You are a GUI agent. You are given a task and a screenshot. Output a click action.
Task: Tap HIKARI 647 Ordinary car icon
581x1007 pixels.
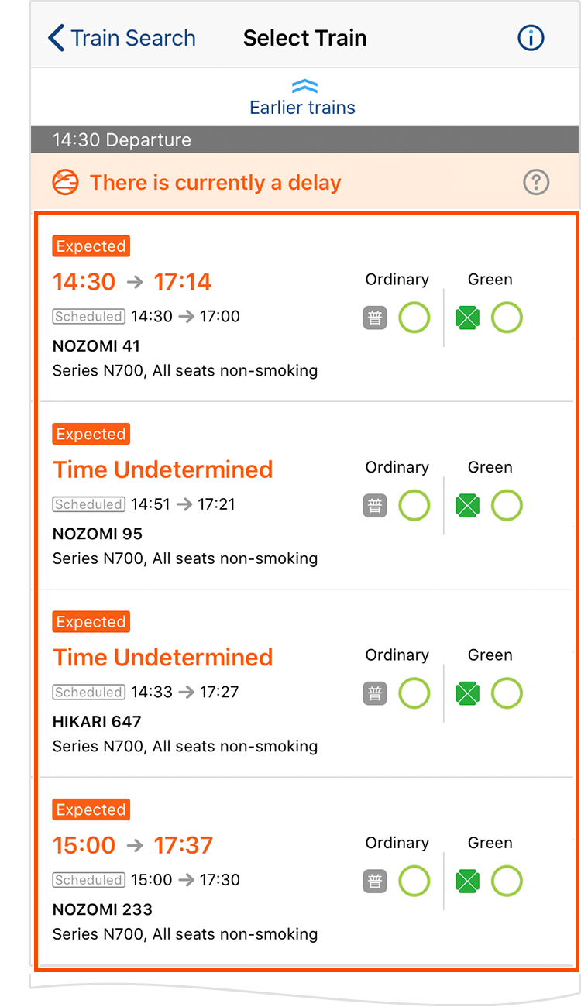point(375,693)
